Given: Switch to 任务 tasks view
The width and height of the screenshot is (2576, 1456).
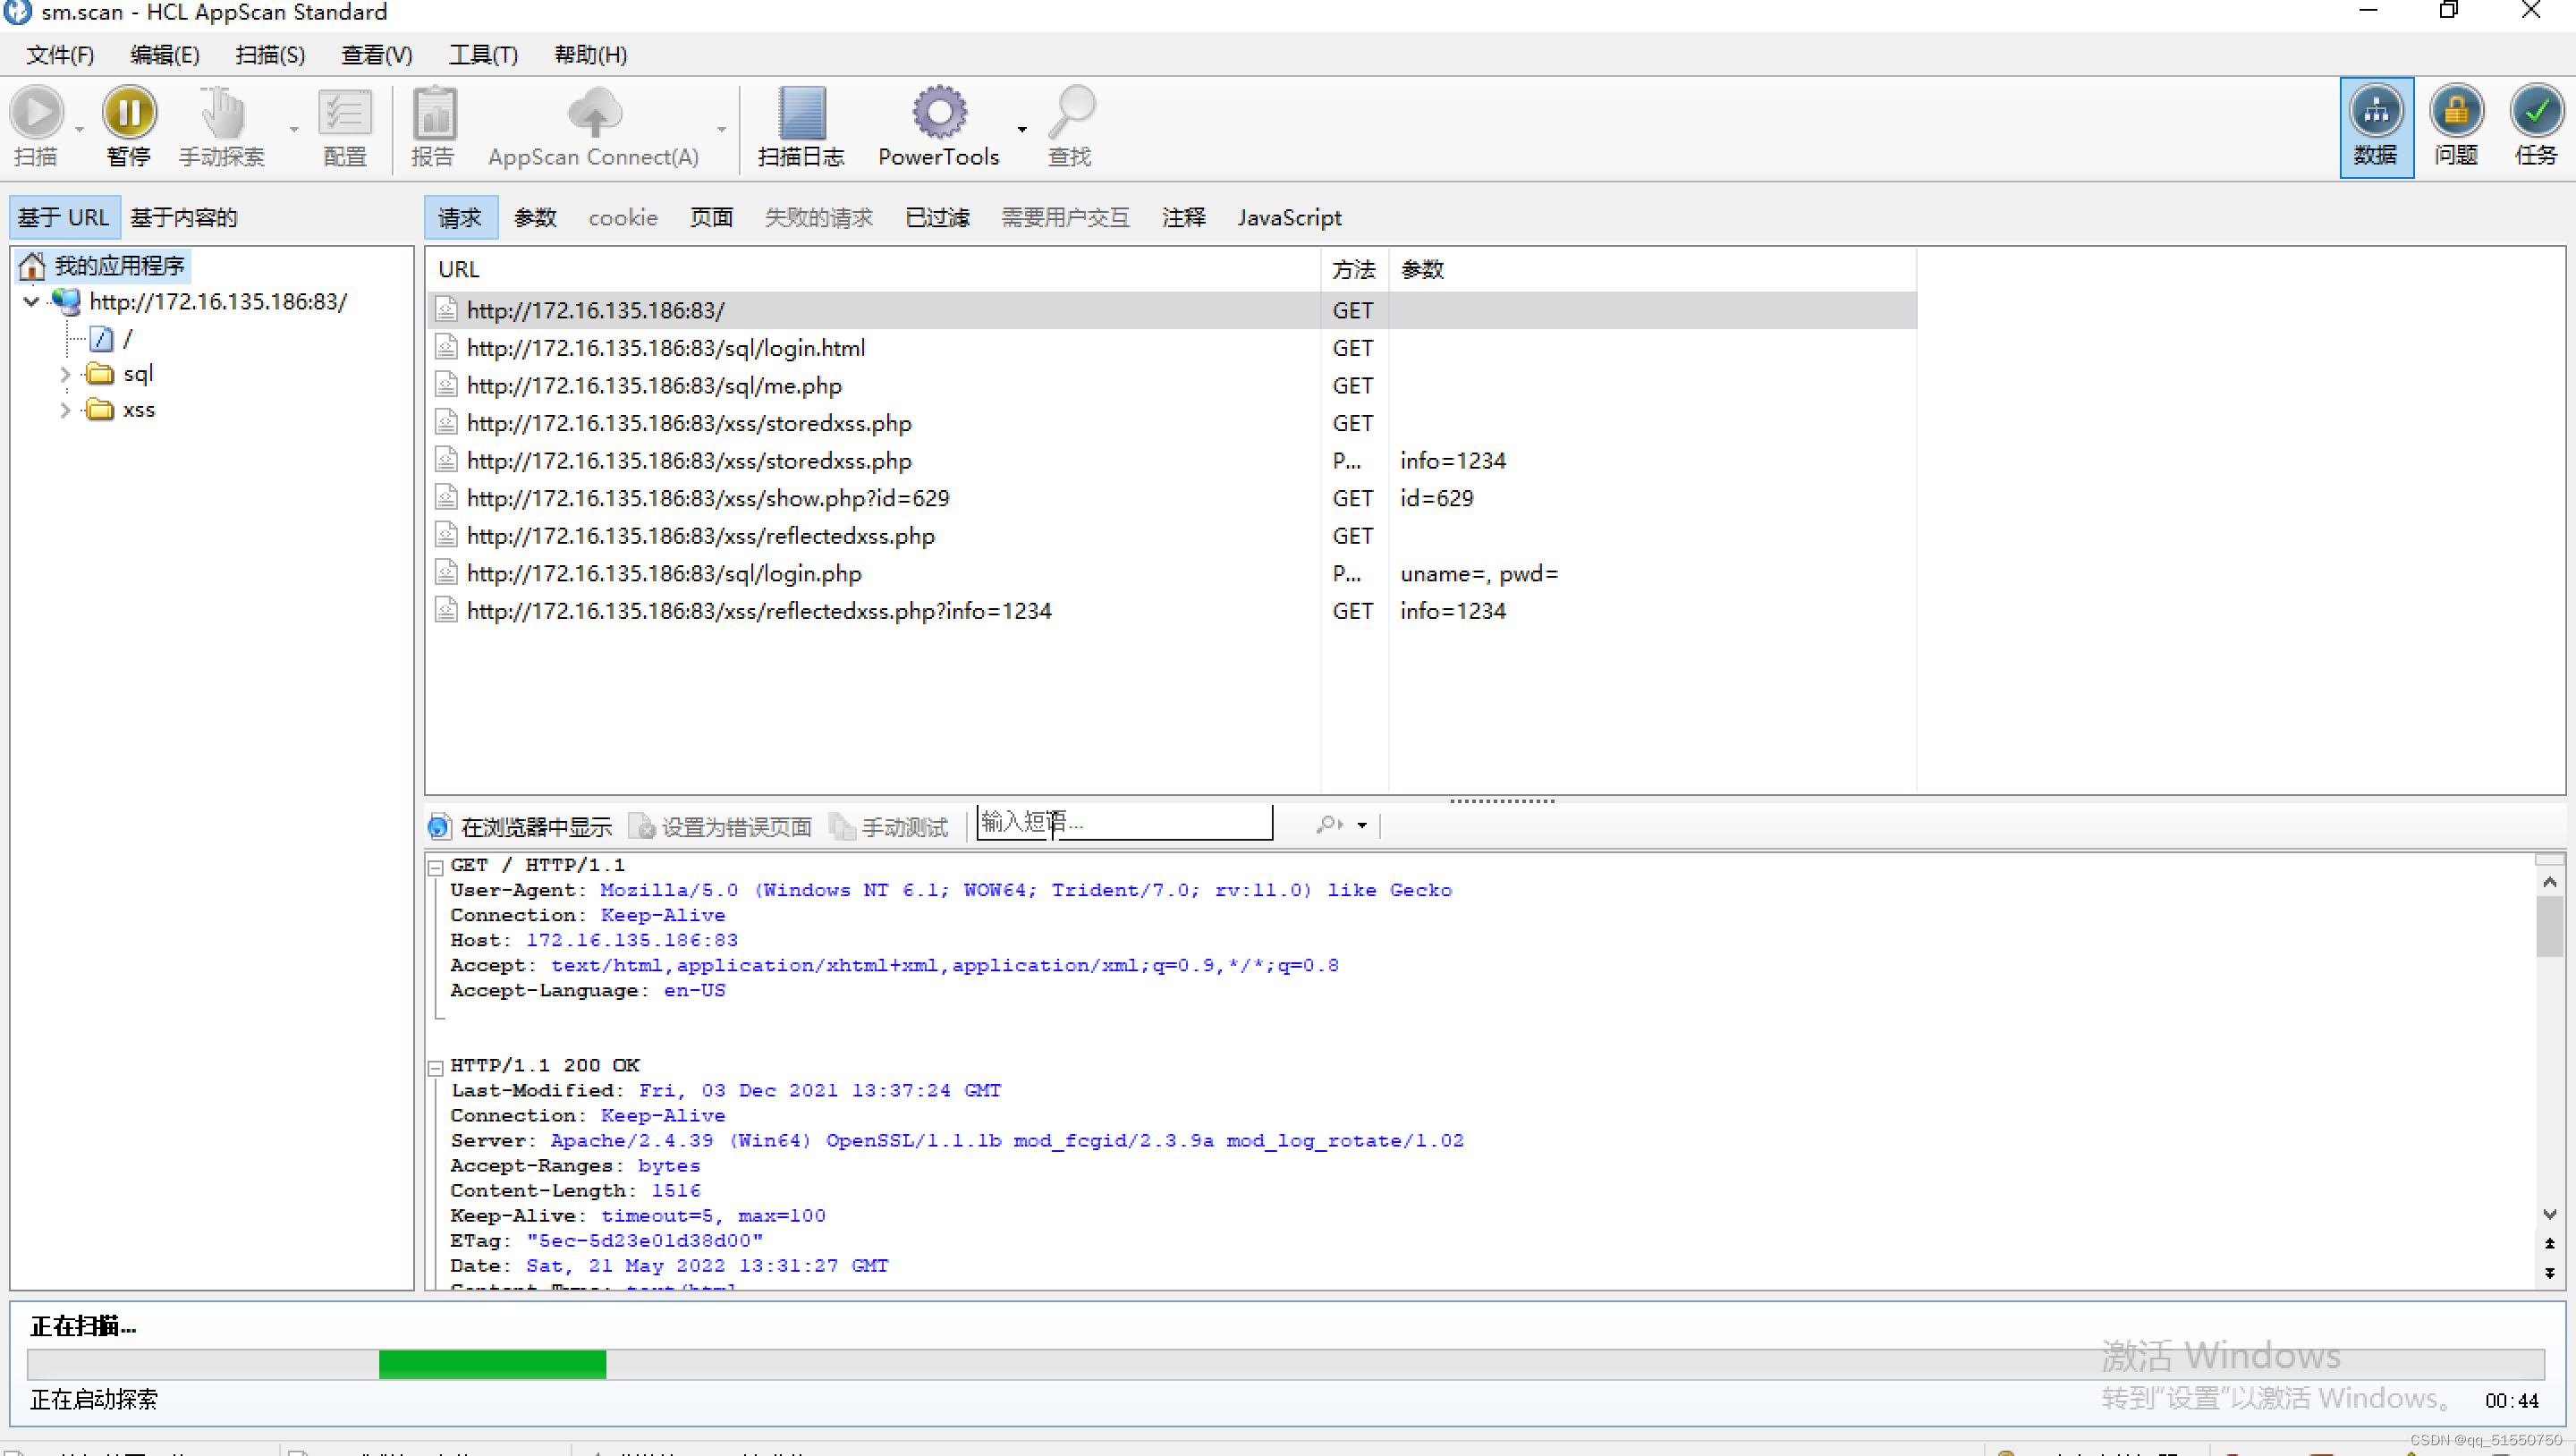Looking at the screenshot, I should (x=2536, y=127).
